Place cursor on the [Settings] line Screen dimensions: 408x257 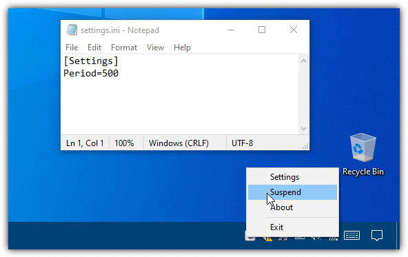tap(91, 61)
